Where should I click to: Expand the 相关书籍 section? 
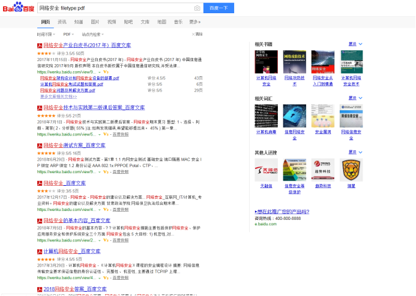355,44
